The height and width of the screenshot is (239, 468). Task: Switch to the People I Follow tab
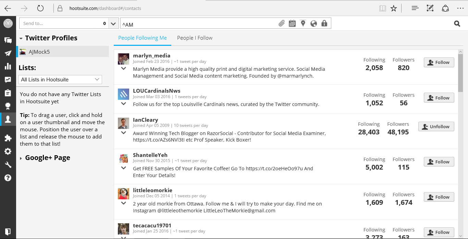(x=195, y=38)
